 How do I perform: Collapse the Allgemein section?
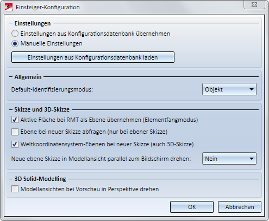pyautogui.click(x=11, y=77)
